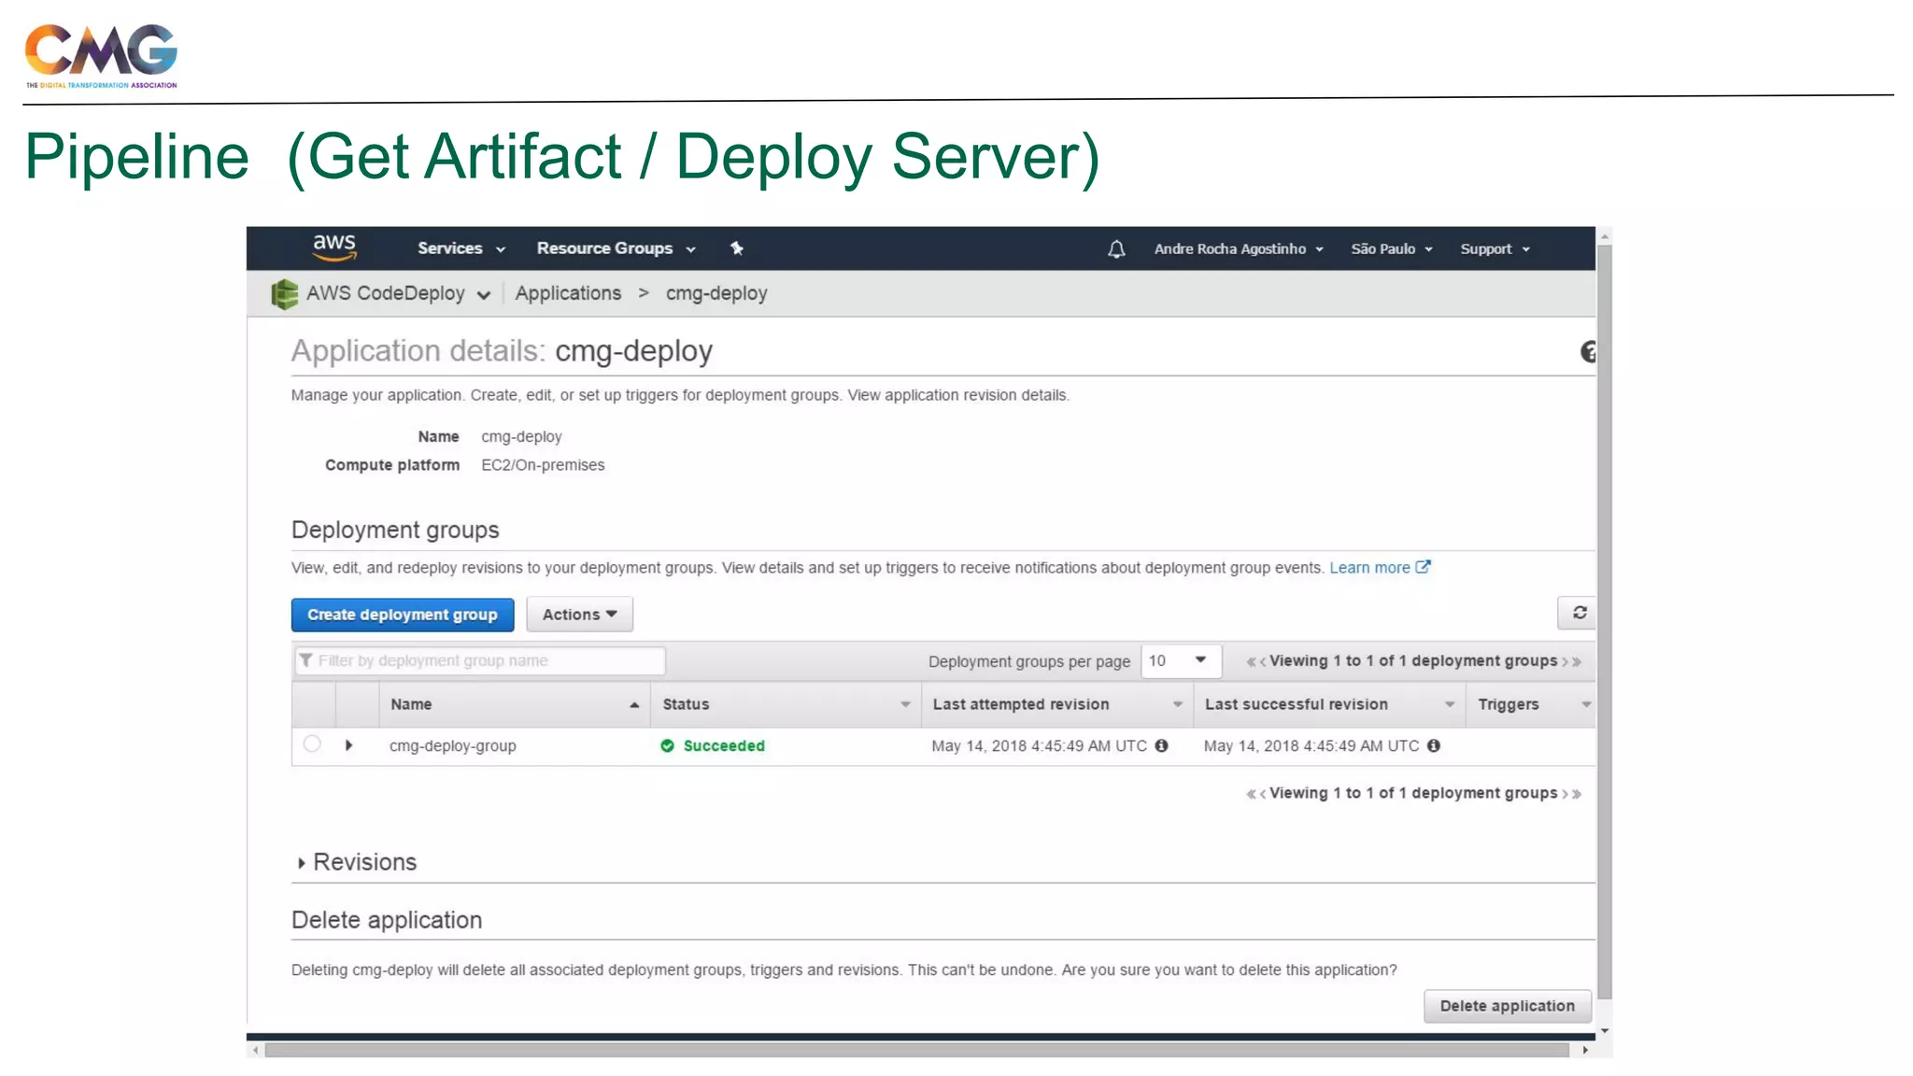The height and width of the screenshot is (1076, 1913).
Task: Click the AWS CodeDeploy service icon
Action: pos(284,294)
